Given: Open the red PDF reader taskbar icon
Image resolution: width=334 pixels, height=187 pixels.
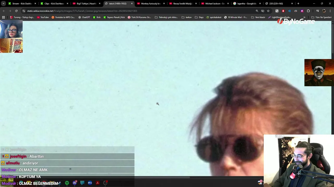Looking at the screenshot, I should (98, 183).
